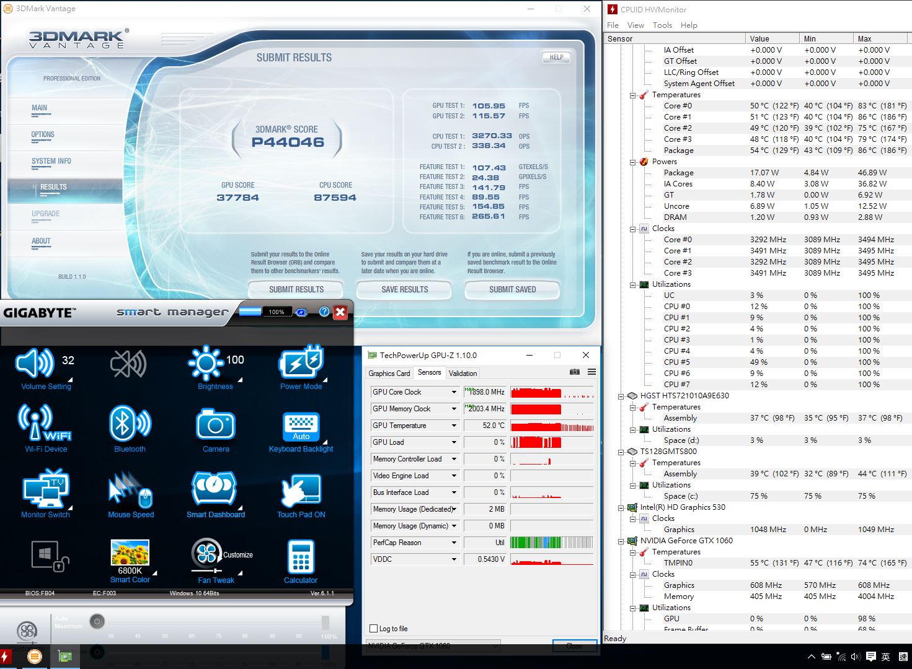The height and width of the screenshot is (669, 912).
Task: Toggle the Bluetooth icon
Action: click(x=130, y=424)
